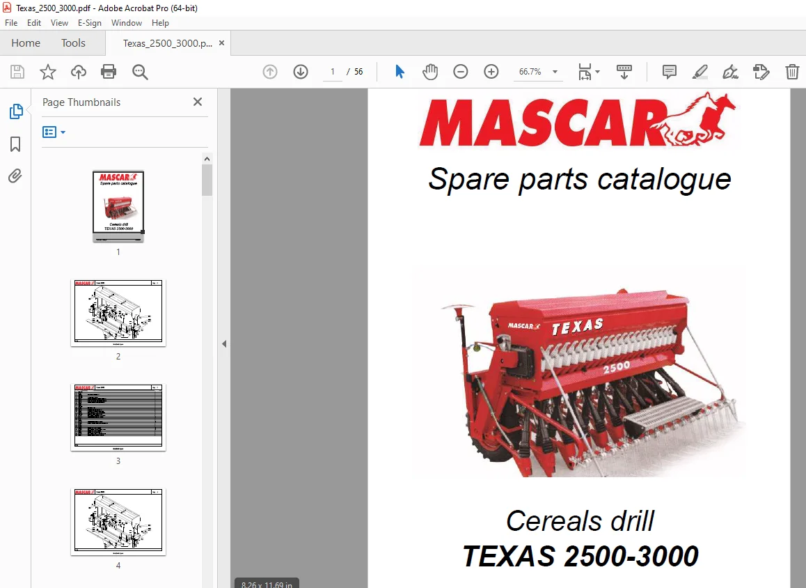806x588 pixels.
Task: Open the Window menu
Action: click(x=127, y=23)
